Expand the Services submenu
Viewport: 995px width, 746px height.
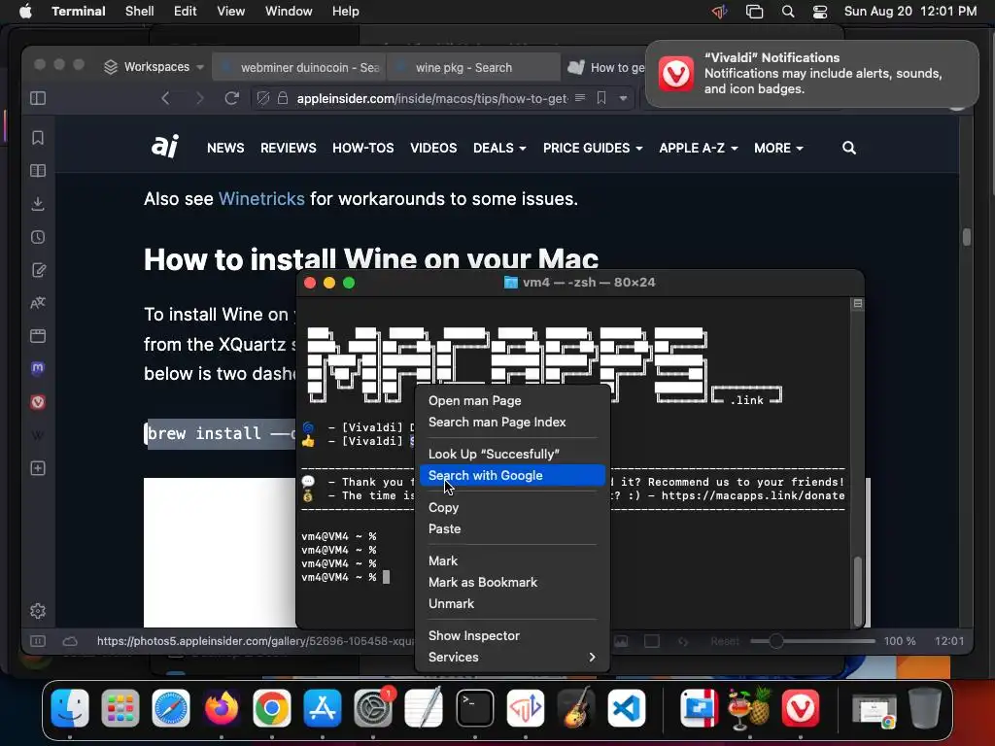pyautogui.click(x=512, y=657)
